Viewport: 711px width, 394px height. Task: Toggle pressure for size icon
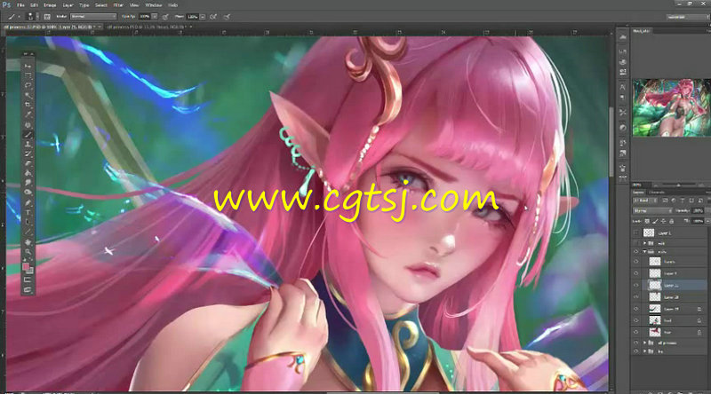click(227, 17)
